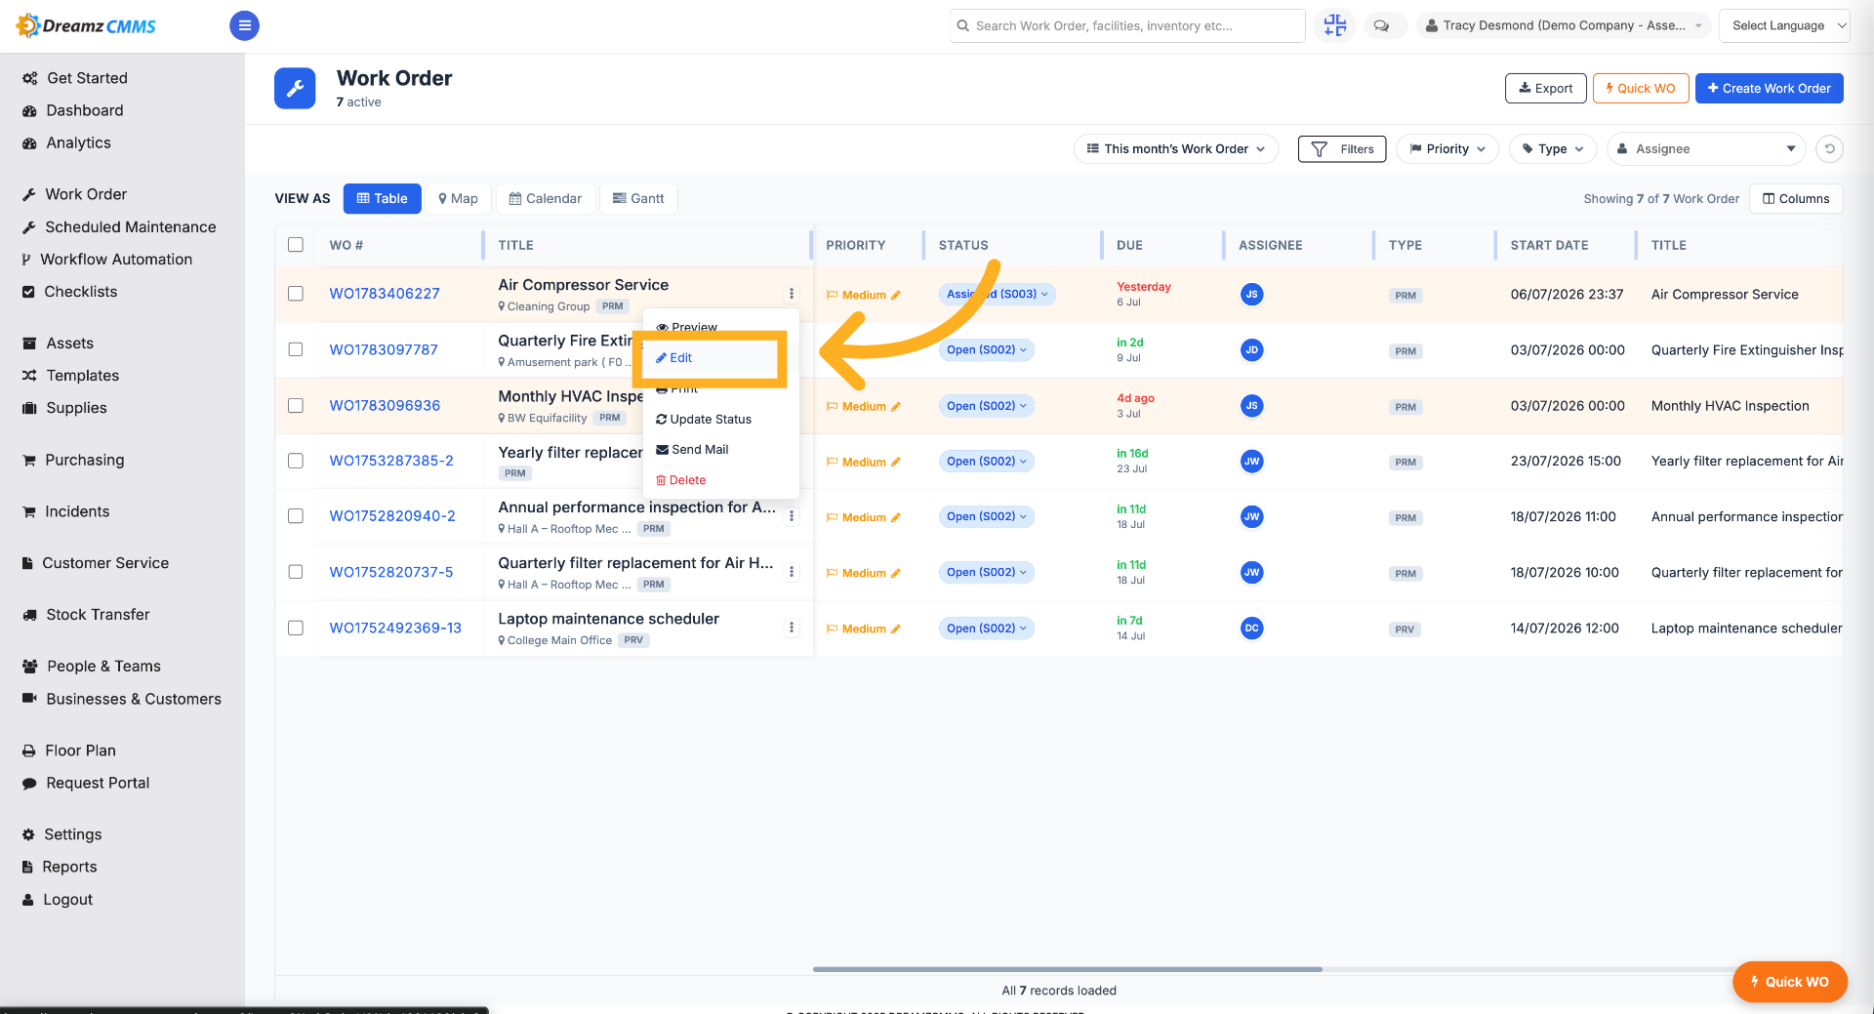This screenshot has height=1014, width=1874.
Task: Click the Export button
Action: click(x=1545, y=88)
